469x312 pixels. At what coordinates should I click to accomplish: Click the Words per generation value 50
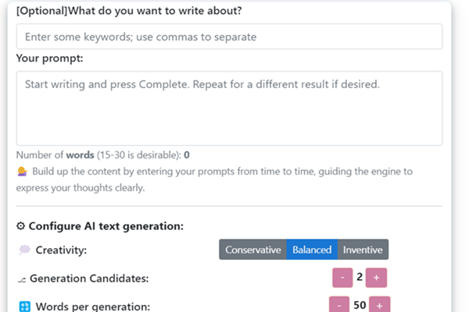[360, 306]
